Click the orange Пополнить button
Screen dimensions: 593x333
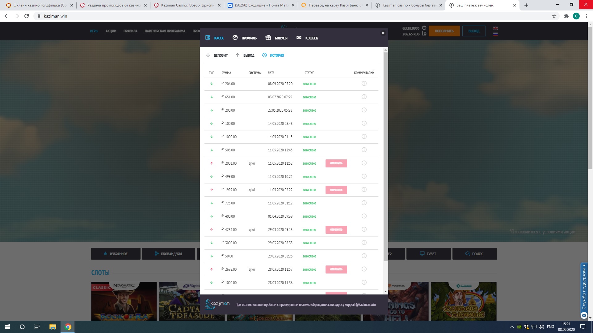[x=444, y=31]
